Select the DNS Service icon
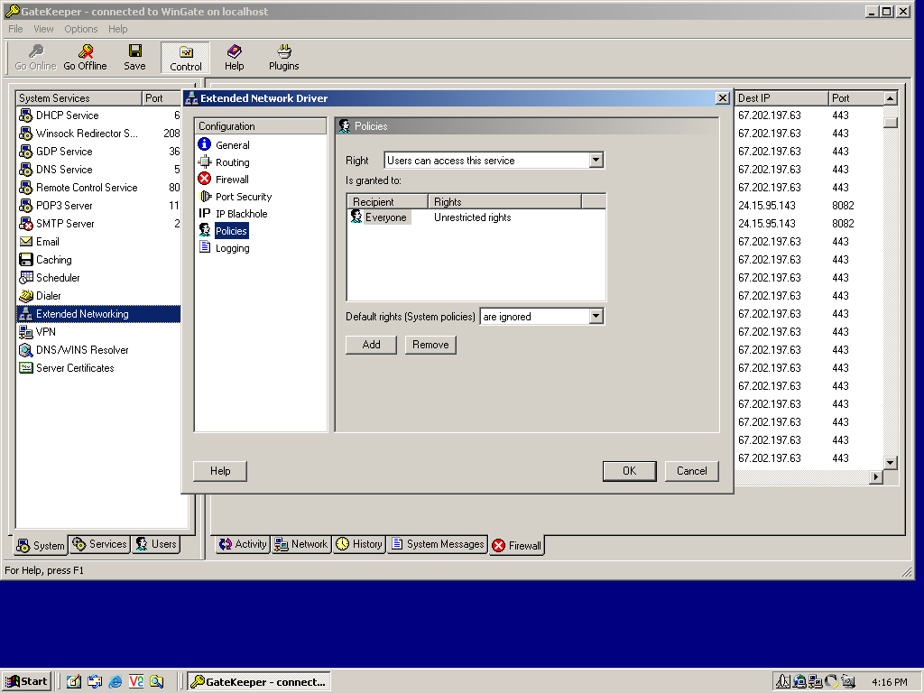The height and width of the screenshot is (693, 924). point(25,170)
